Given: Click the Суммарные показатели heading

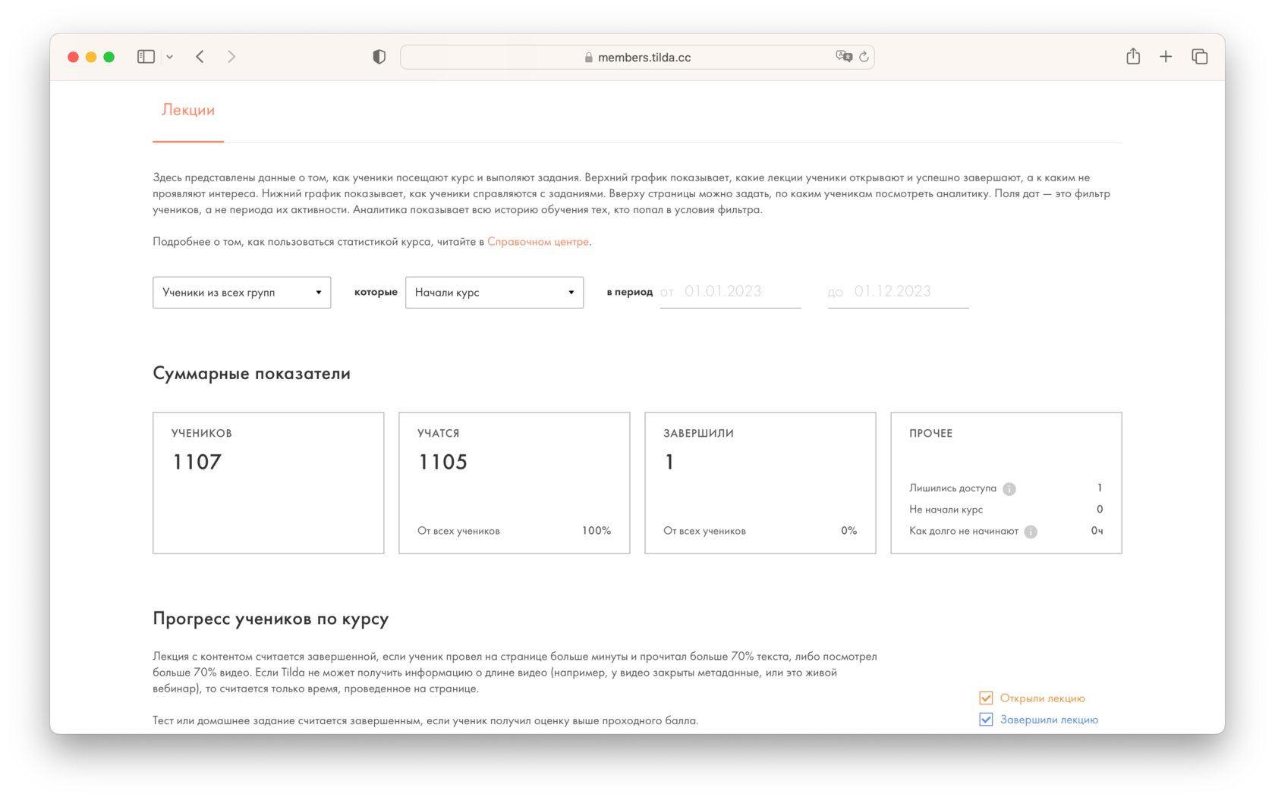Looking at the screenshot, I should [x=252, y=374].
